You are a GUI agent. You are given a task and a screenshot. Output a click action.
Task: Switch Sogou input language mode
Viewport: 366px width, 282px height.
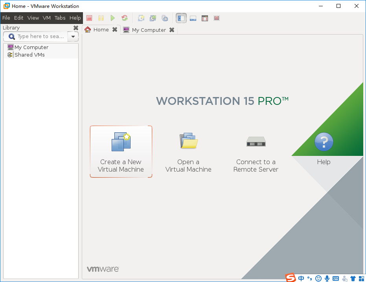[301, 278]
